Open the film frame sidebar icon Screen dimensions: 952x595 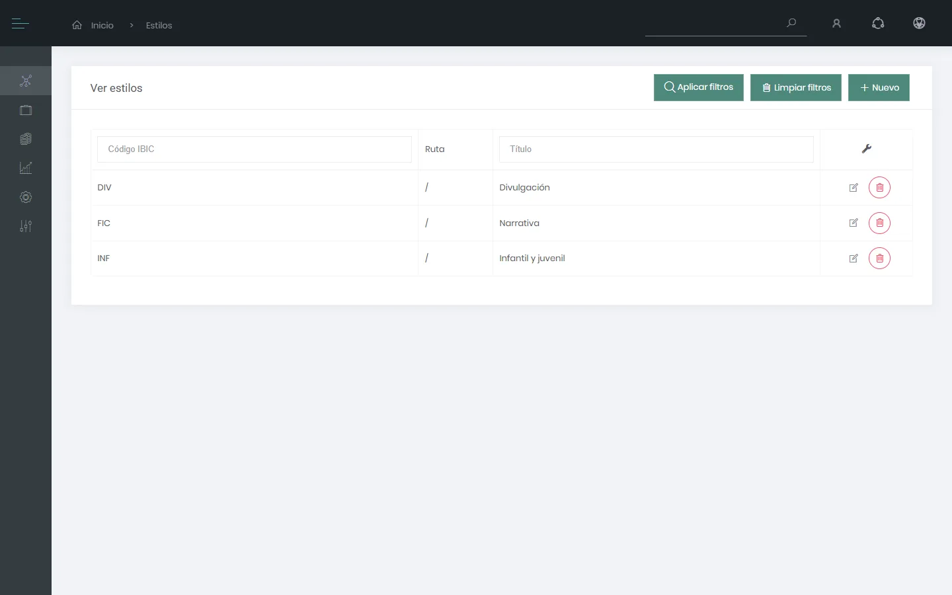tap(26, 110)
